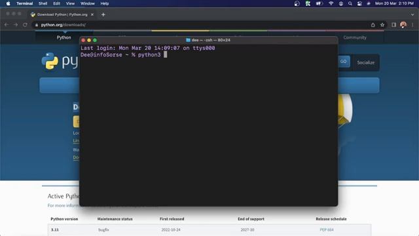Expand the tab search chevron

[x=412, y=14]
